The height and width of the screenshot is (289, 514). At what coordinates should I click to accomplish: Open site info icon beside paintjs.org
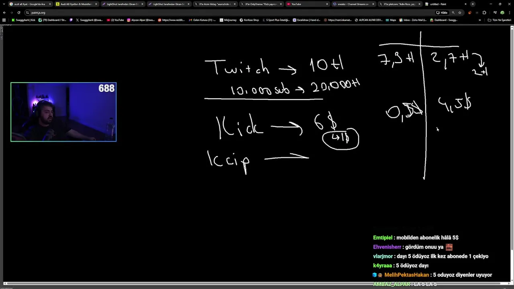pyautogui.click(x=27, y=12)
